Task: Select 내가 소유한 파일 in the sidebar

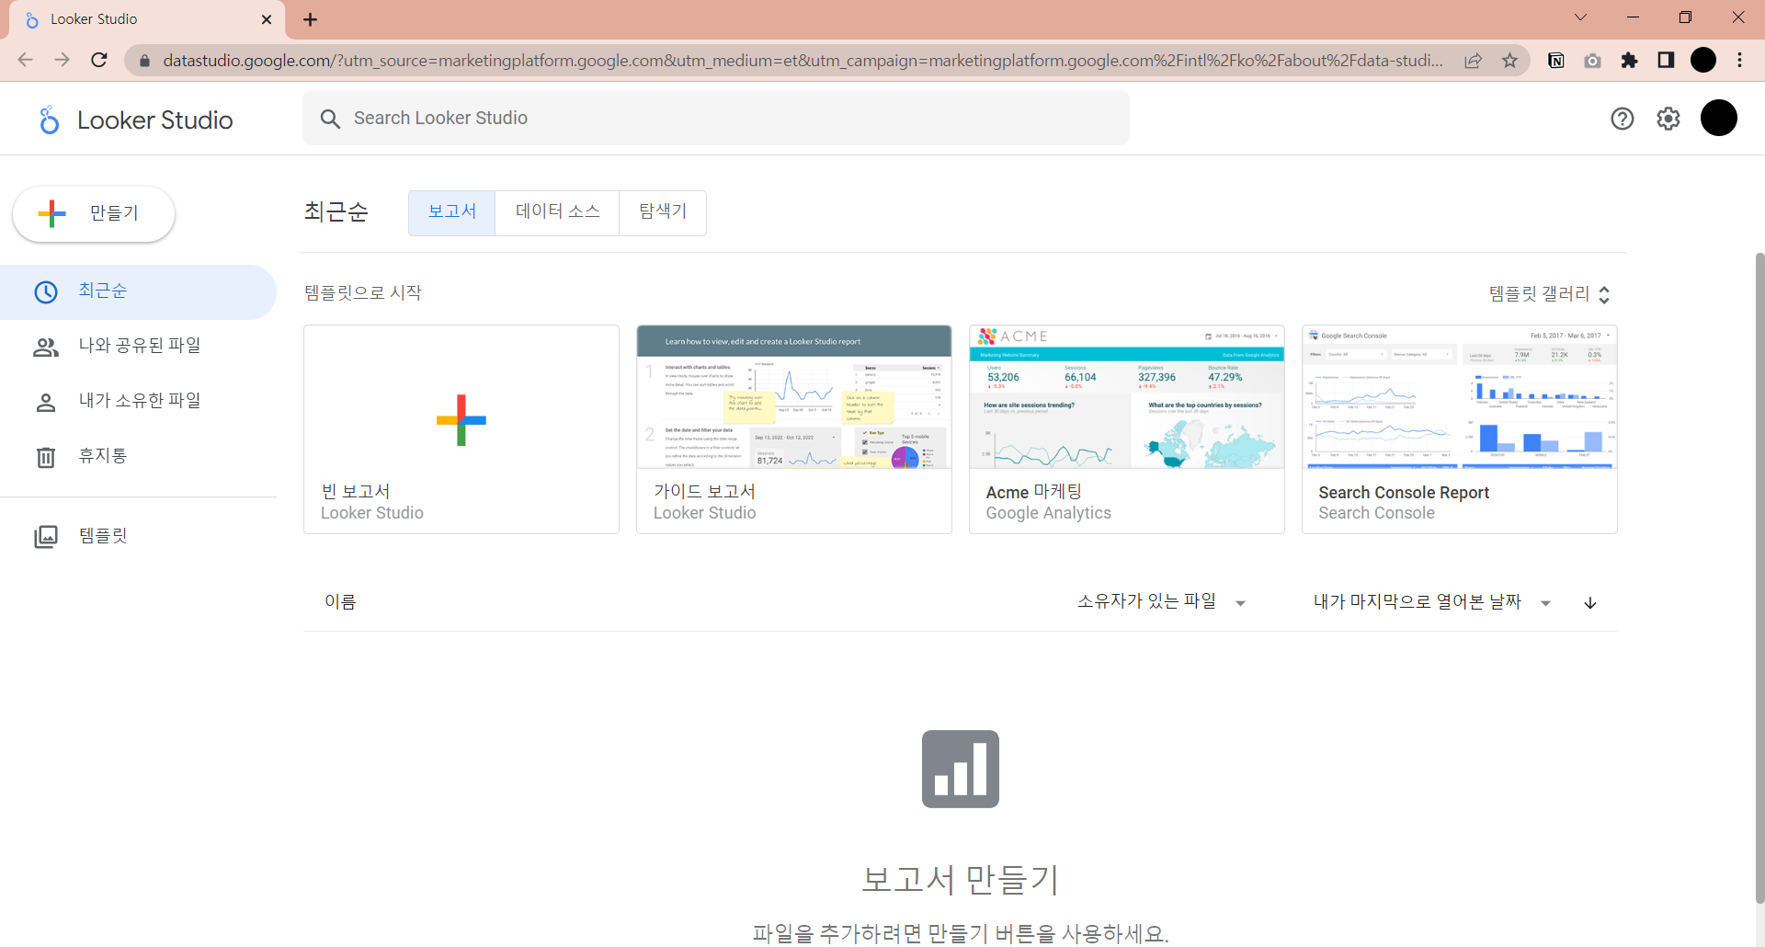Action: [x=138, y=402]
